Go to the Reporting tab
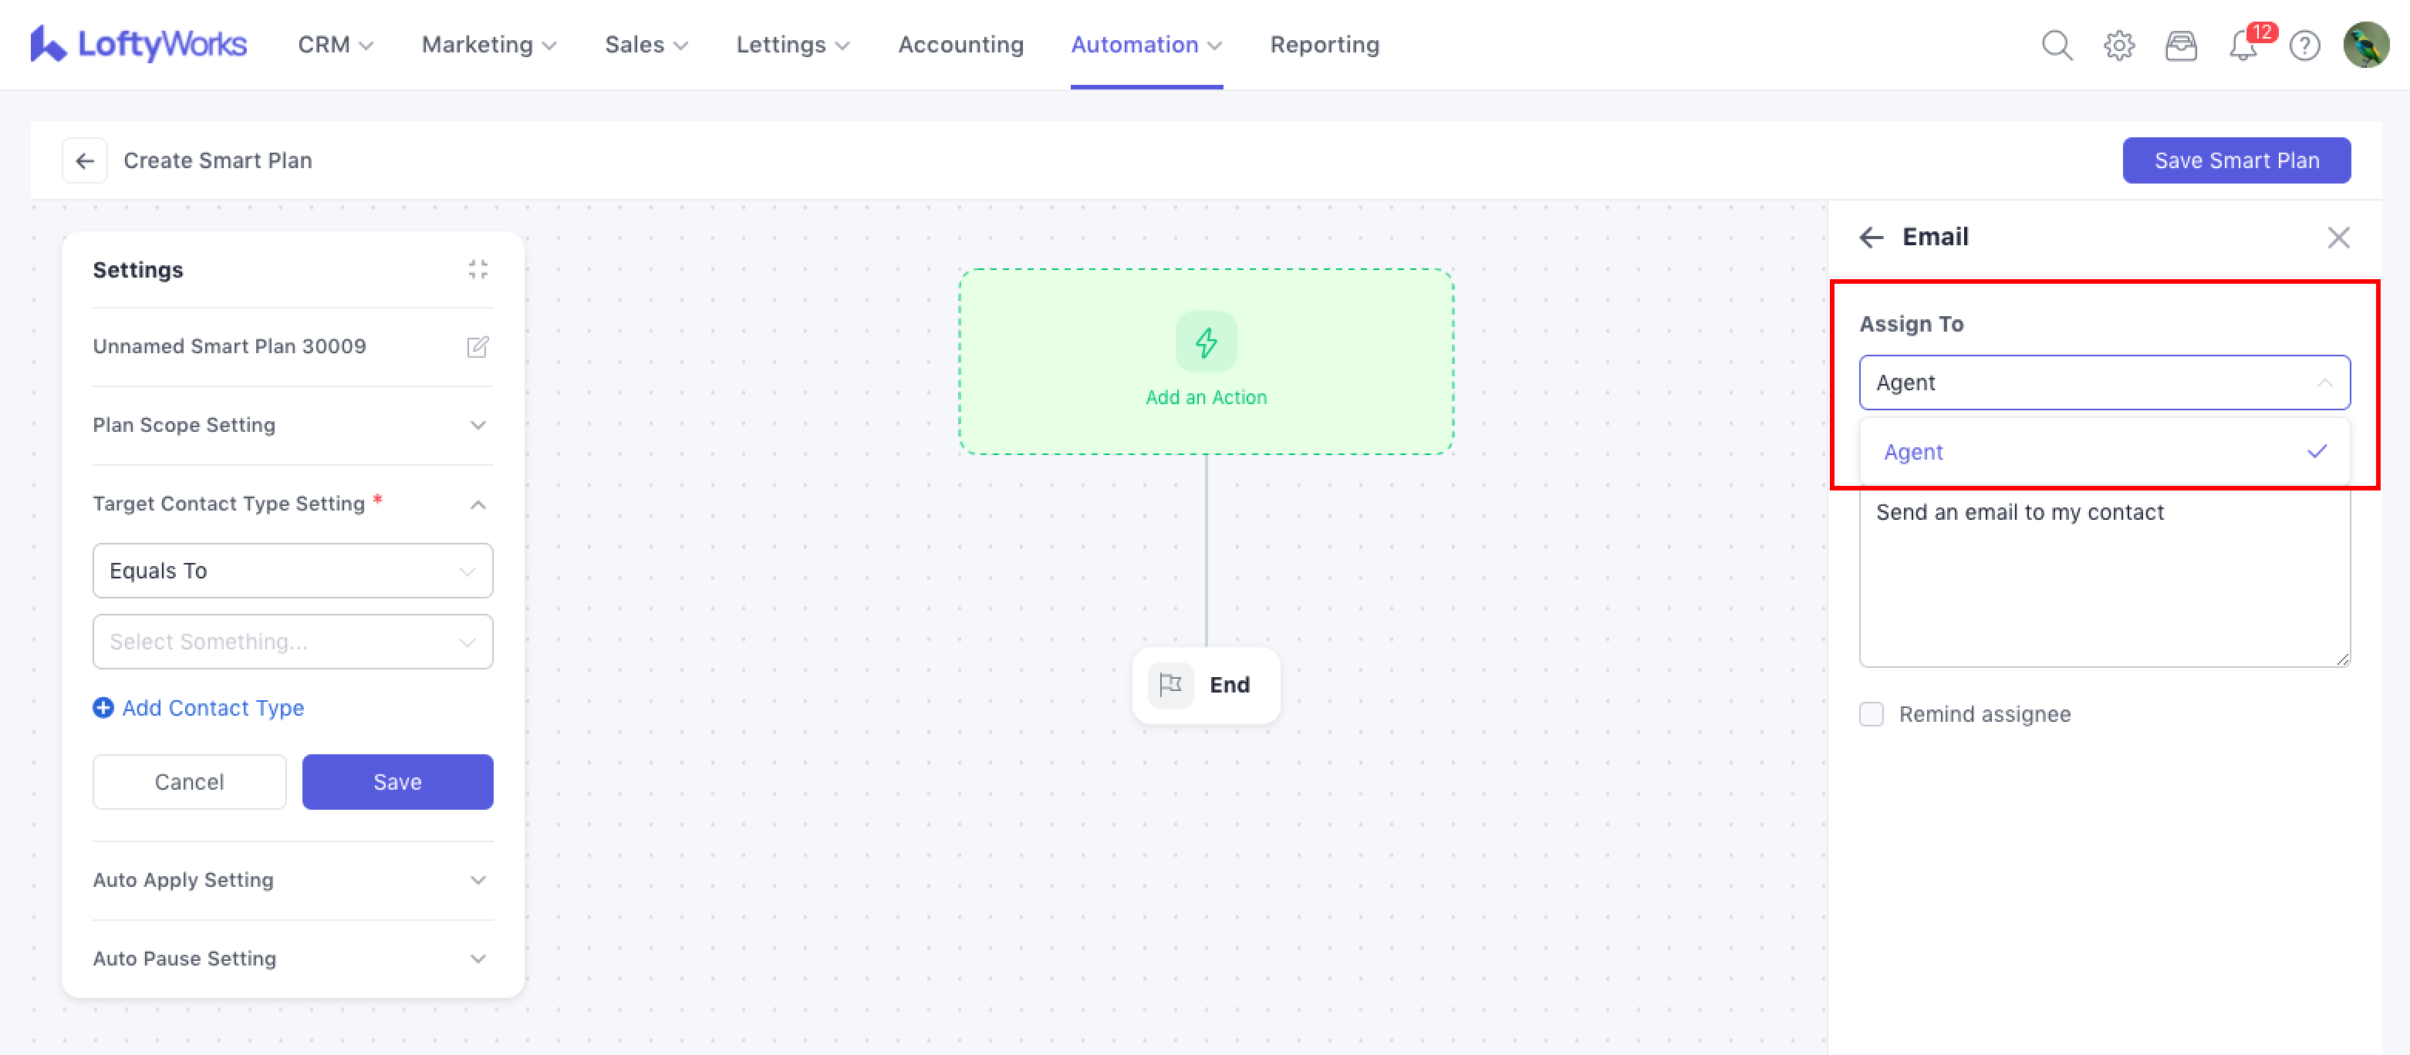Screen dimensions: 2410x1055 1324,45
